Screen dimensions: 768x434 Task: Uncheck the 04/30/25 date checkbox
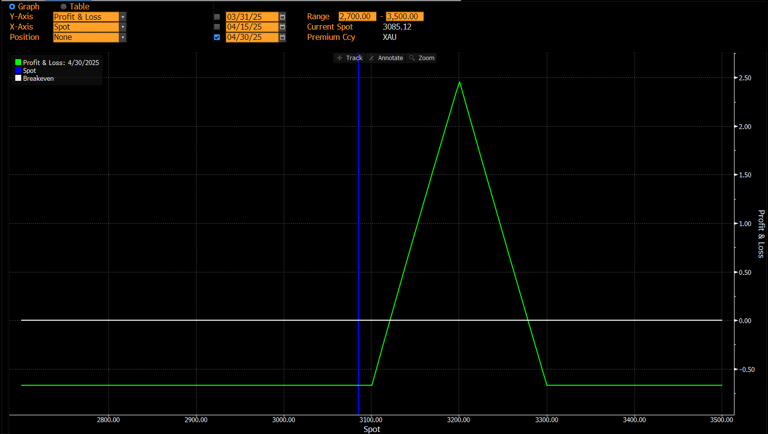217,37
